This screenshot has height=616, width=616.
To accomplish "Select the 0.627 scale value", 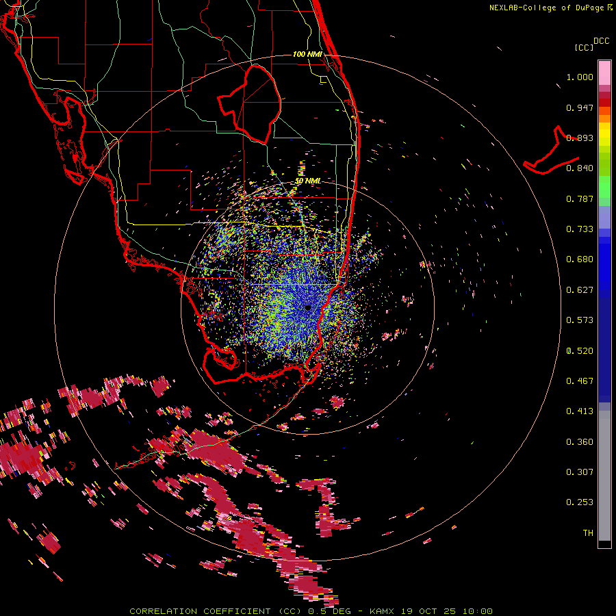I will coord(580,290).
